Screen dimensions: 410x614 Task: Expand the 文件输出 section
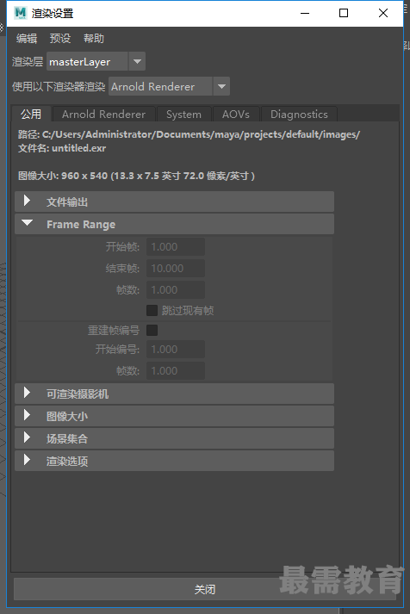point(174,202)
